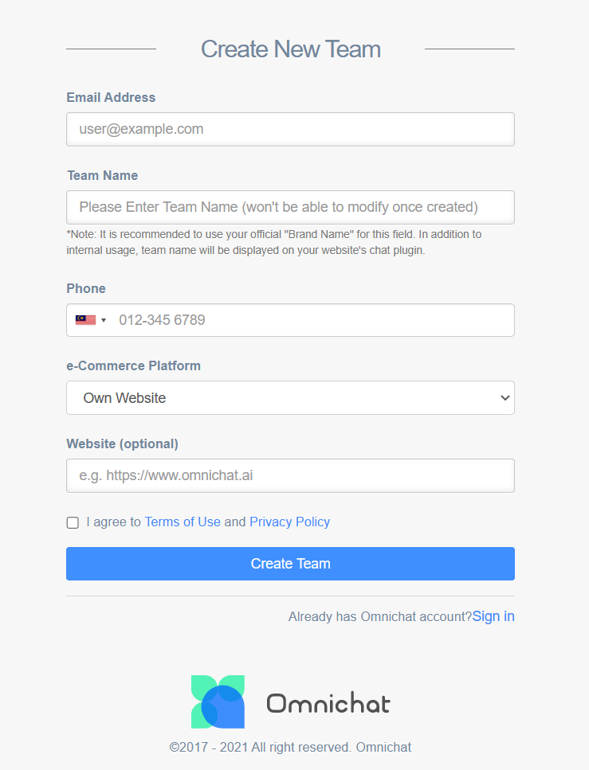Viewport: 589px width, 770px height.
Task: Check the I agree to terms checkbox
Action: click(73, 522)
